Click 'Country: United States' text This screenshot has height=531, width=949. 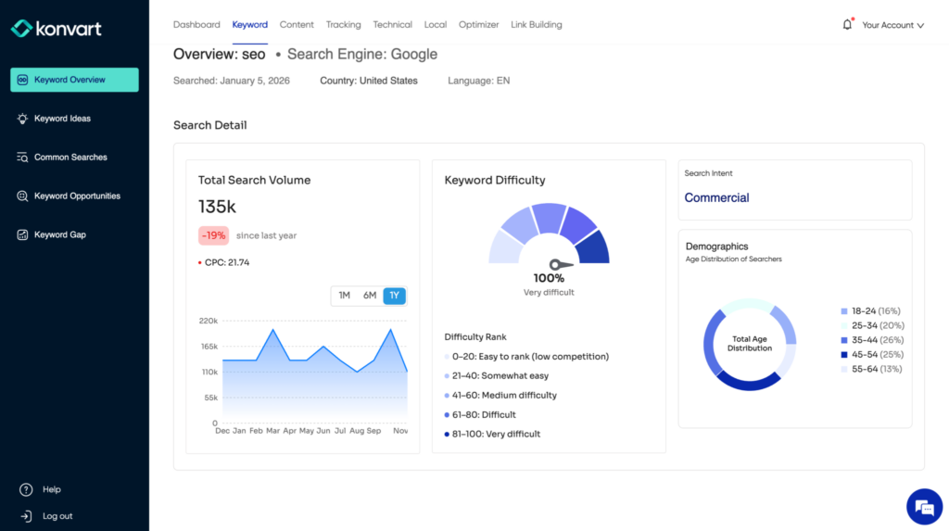tap(369, 81)
